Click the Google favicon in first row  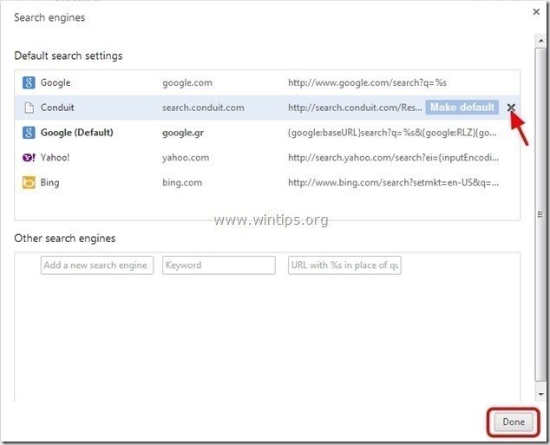[x=28, y=83]
